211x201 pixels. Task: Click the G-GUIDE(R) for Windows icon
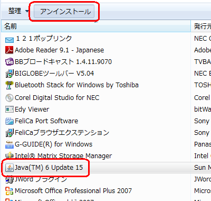click(9, 144)
